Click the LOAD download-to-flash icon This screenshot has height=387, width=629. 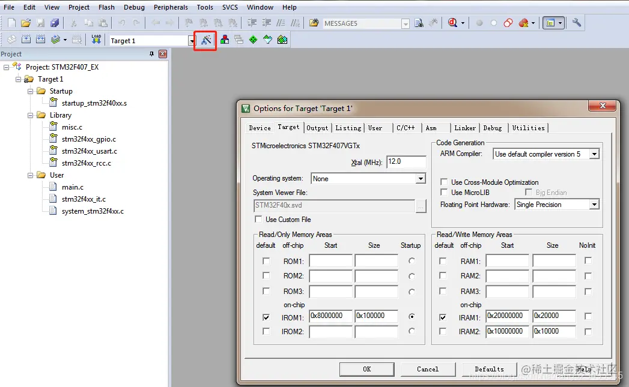tap(96, 40)
